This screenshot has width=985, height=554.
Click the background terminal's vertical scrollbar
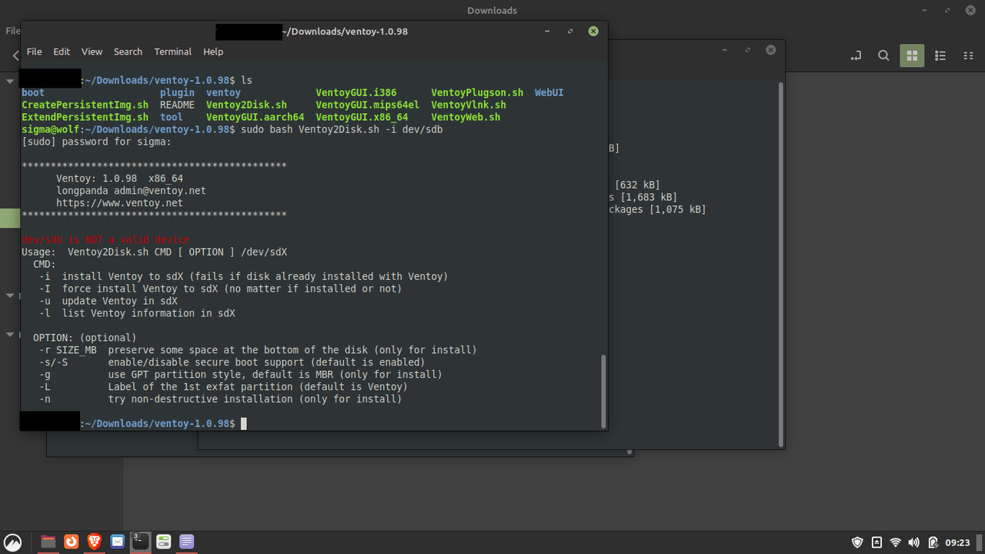pyautogui.click(x=781, y=264)
